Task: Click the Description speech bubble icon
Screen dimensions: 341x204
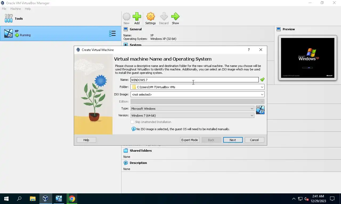Action: coord(126,163)
